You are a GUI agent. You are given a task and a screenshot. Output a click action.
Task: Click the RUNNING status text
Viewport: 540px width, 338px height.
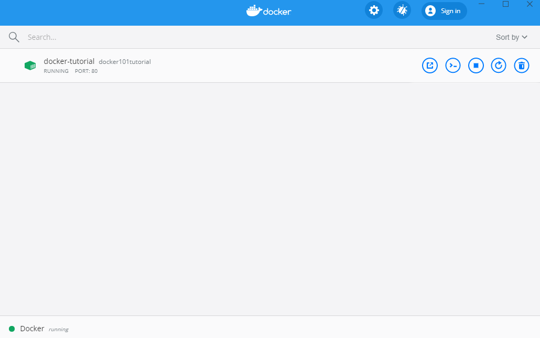[56, 71]
